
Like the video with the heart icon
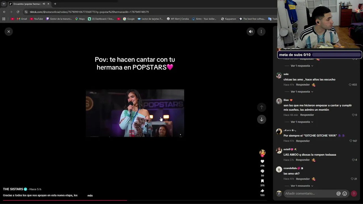click(262, 161)
